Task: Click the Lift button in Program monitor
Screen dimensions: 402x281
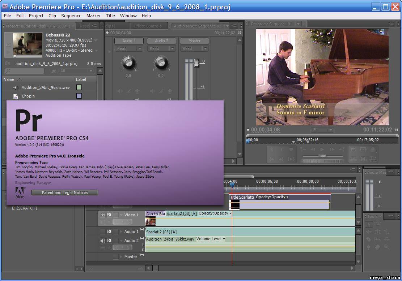Action: click(354, 159)
